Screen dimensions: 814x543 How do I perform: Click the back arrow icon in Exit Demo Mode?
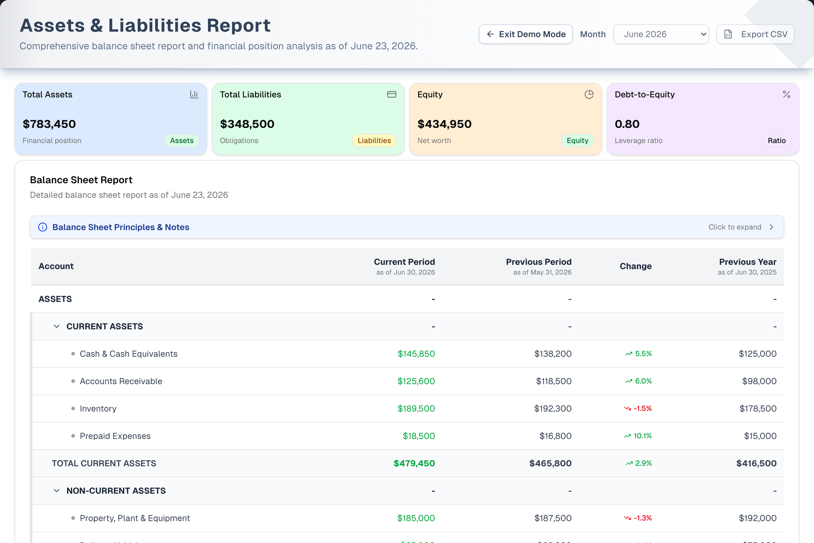[x=490, y=34]
